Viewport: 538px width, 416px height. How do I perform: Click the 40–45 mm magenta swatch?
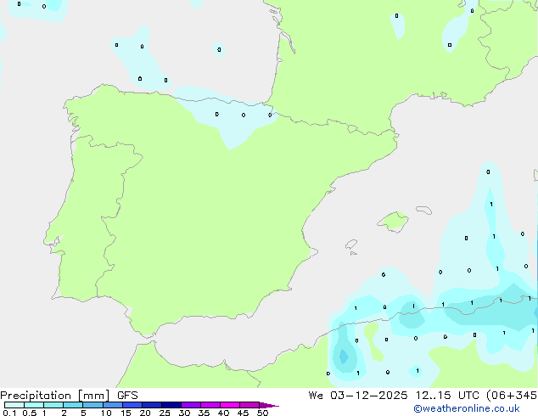pyautogui.click(x=230, y=405)
